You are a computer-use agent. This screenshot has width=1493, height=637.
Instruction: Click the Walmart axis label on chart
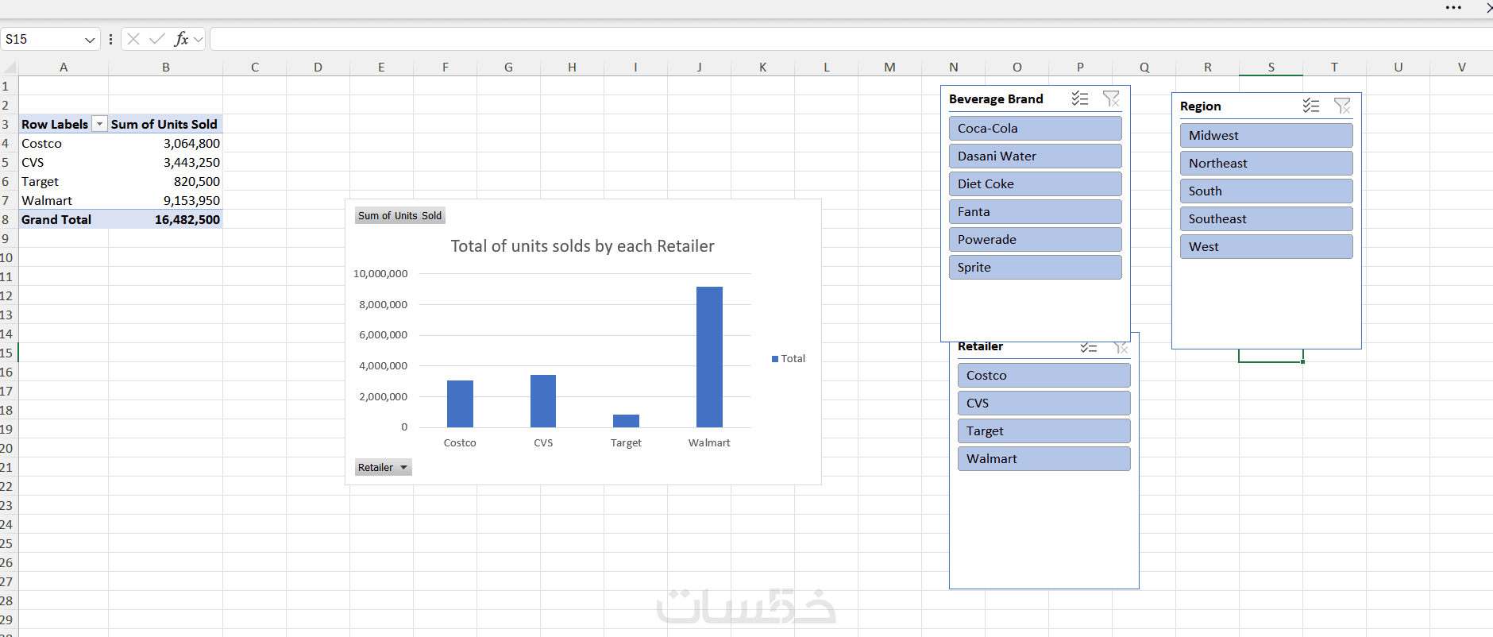709,442
